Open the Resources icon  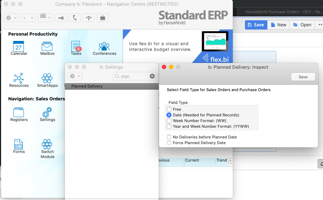tap(19, 78)
